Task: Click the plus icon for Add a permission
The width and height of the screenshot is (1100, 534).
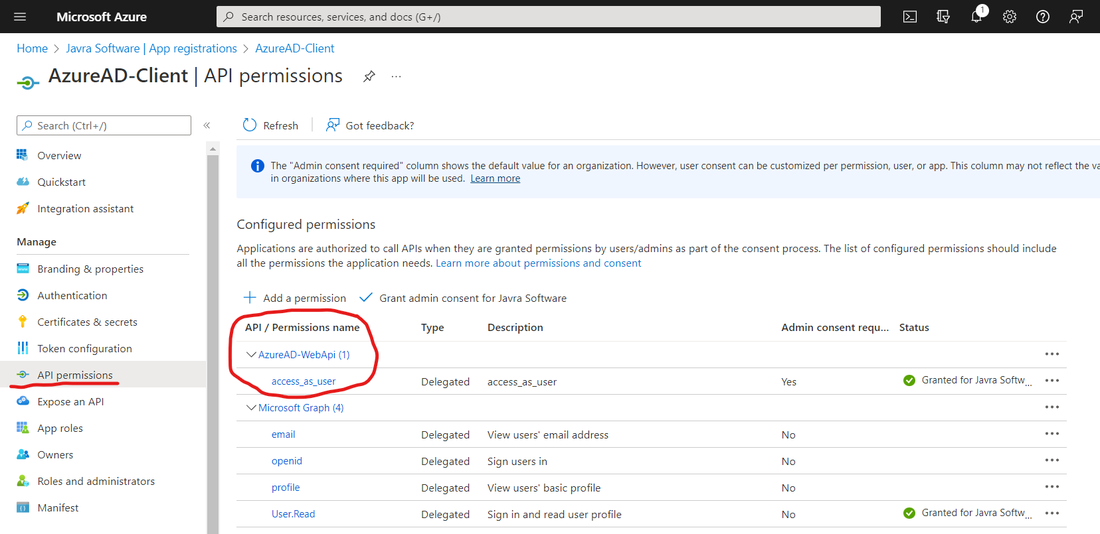Action: 250,297
